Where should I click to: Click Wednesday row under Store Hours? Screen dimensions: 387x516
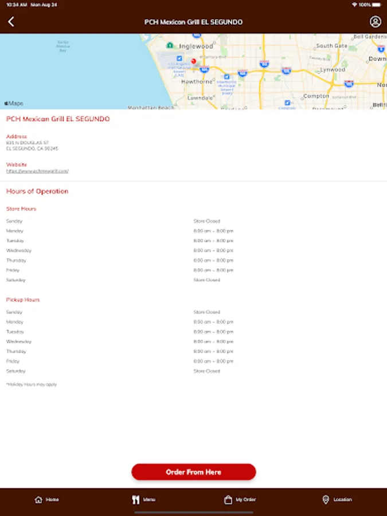coord(194,251)
